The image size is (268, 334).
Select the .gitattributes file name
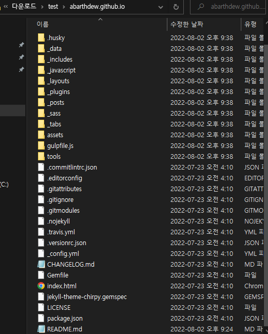coord(64,189)
